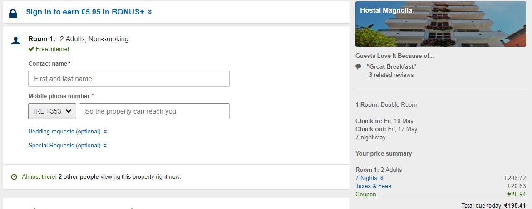Click the mobile phone number field
This screenshot has width=532, height=209.
tap(154, 111)
